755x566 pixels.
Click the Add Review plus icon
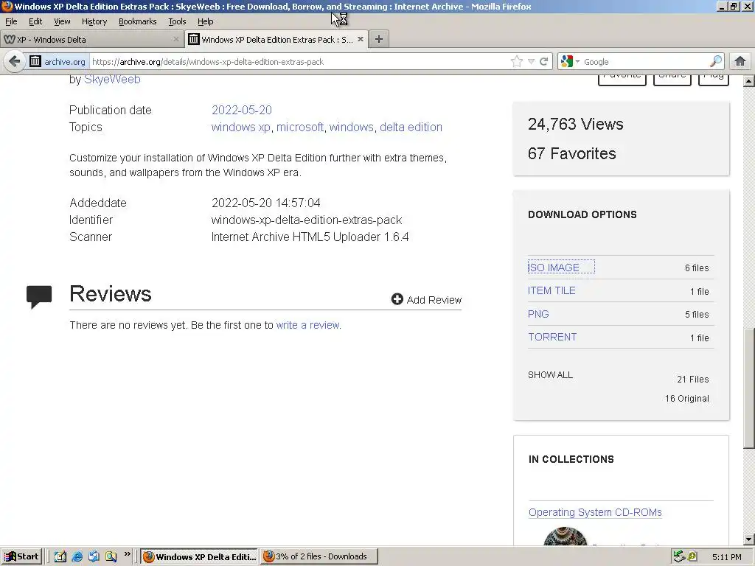[x=397, y=299]
